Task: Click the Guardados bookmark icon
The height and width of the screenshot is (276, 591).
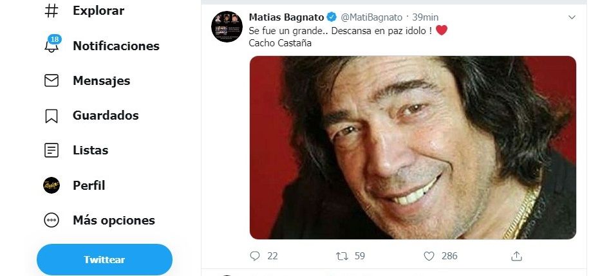Action: 52,116
